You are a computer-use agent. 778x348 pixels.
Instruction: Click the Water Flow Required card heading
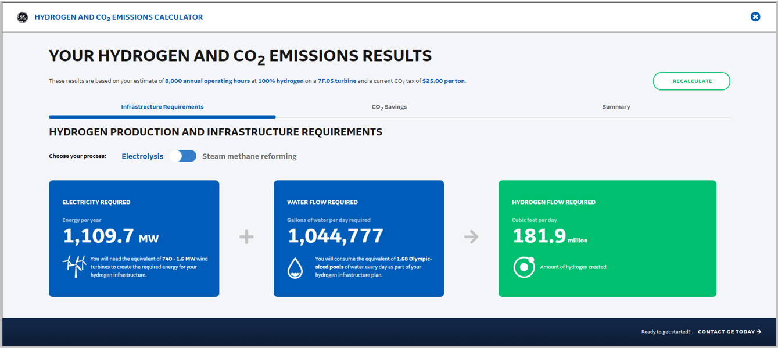click(322, 202)
